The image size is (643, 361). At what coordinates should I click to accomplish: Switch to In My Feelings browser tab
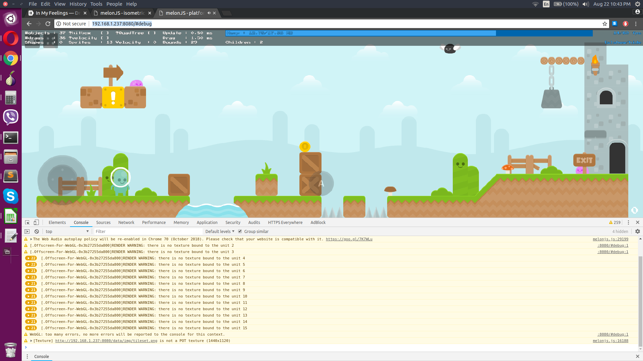click(x=57, y=13)
